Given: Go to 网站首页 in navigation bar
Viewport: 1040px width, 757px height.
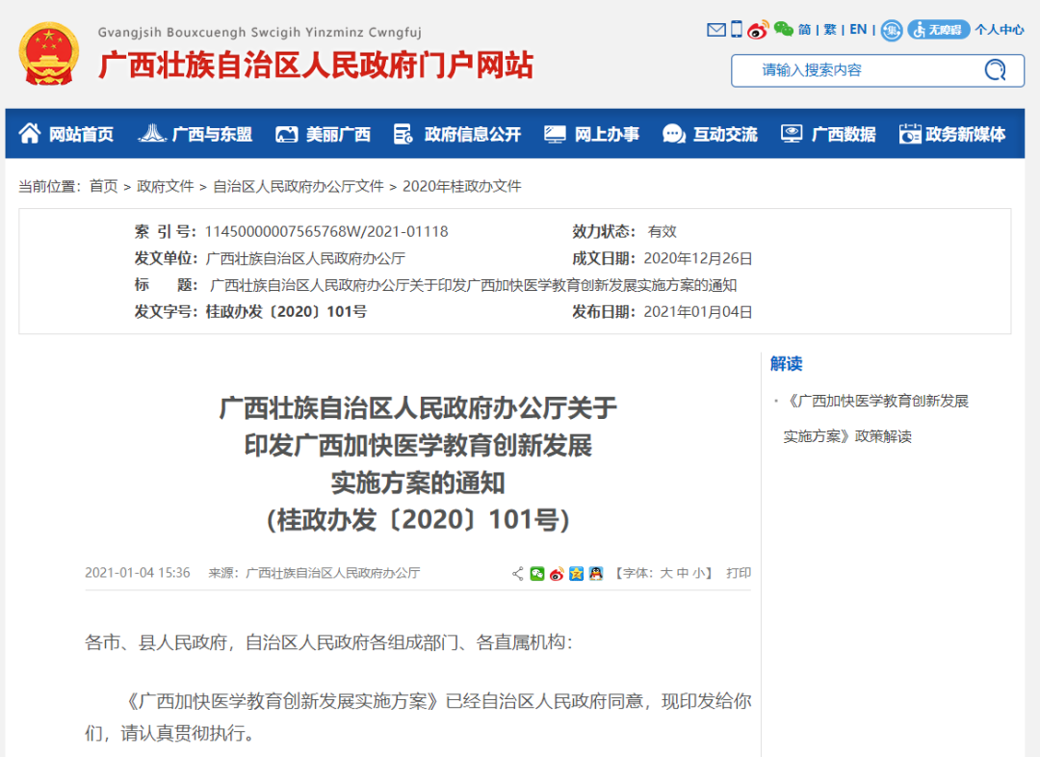Looking at the screenshot, I should point(66,134).
